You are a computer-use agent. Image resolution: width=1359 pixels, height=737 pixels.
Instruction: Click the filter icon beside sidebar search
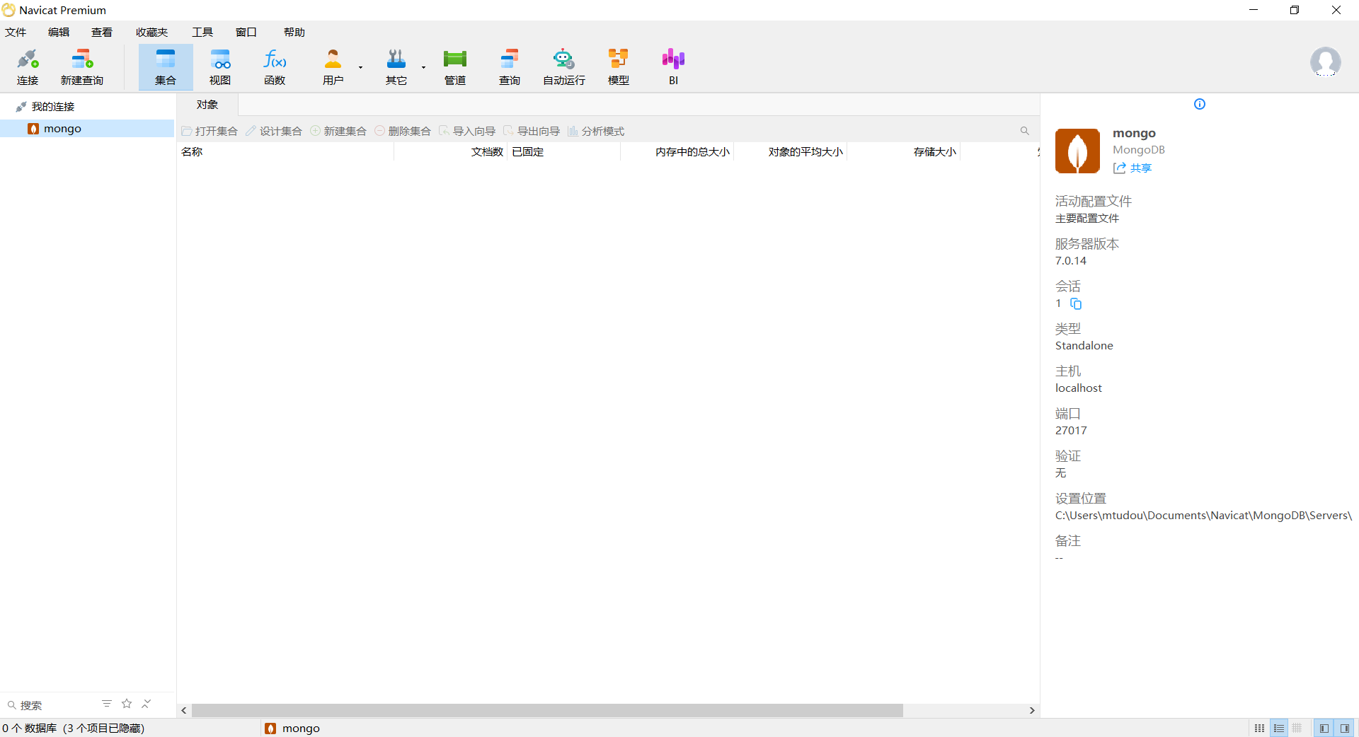click(x=107, y=704)
